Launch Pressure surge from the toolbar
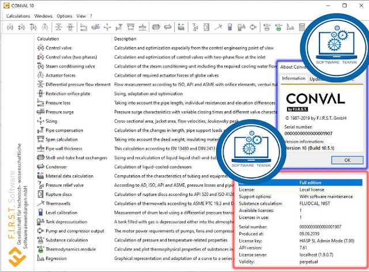The width and height of the screenshot is (369, 272). [x=96, y=27]
